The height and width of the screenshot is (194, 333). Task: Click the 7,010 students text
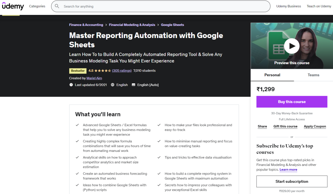tap(144, 71)
